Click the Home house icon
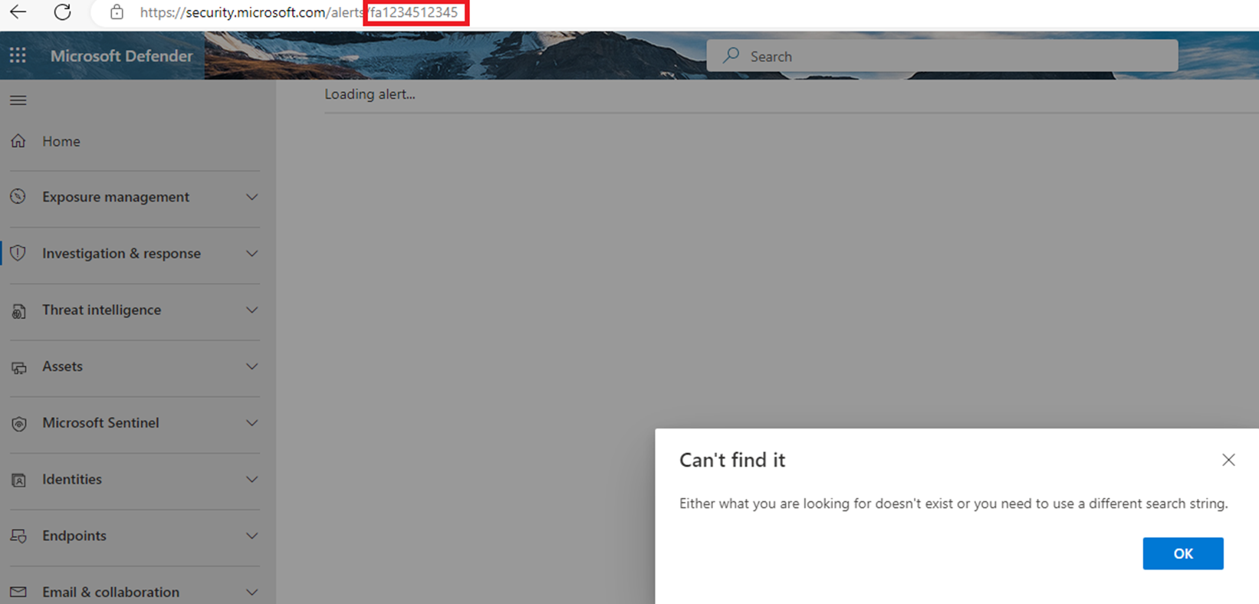 (18, 141)
